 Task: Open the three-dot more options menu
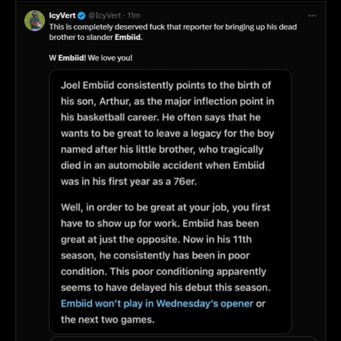312,15
